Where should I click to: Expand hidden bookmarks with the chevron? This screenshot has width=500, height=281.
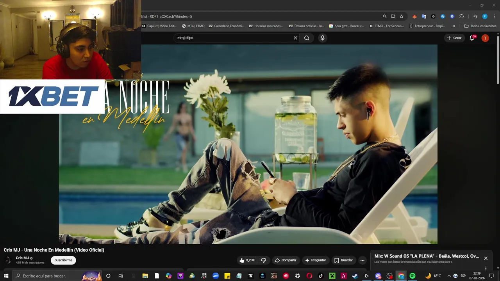pos(454,26)
